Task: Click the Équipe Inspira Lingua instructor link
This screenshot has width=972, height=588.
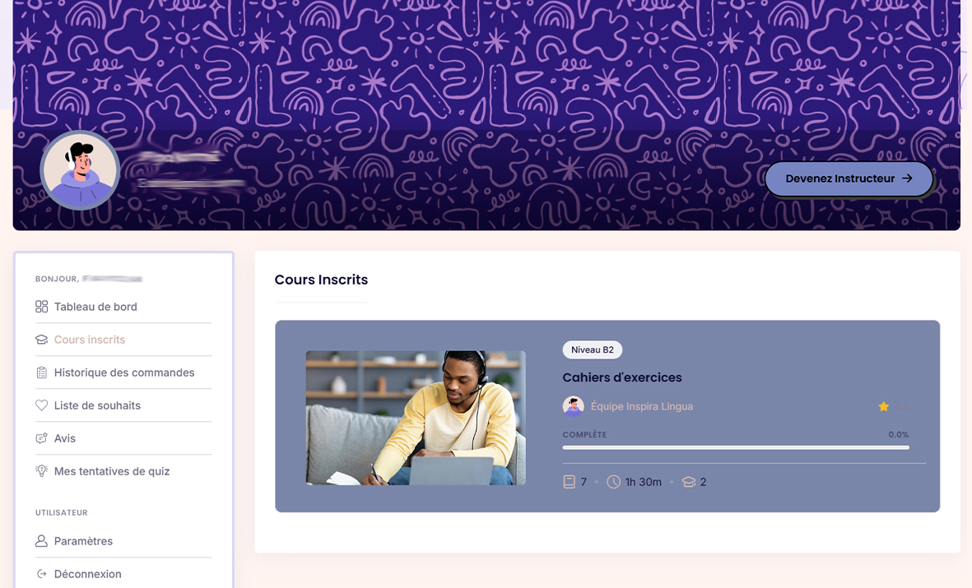Action: 642,406
